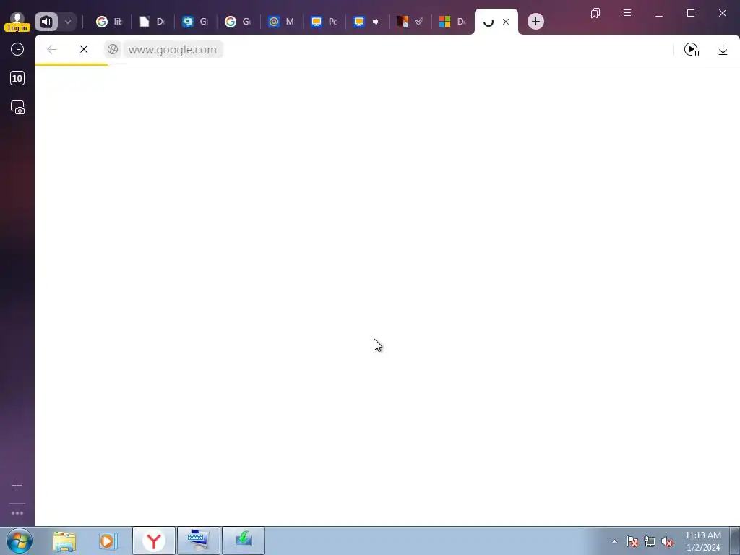This screenshot has height=555, width=740.
Task: Click the Log in profile avatar
Action: pos(17,22)
